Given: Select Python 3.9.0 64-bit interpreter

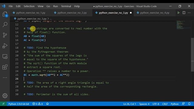Looking at the screenshot, I should (x=19, y=104).
